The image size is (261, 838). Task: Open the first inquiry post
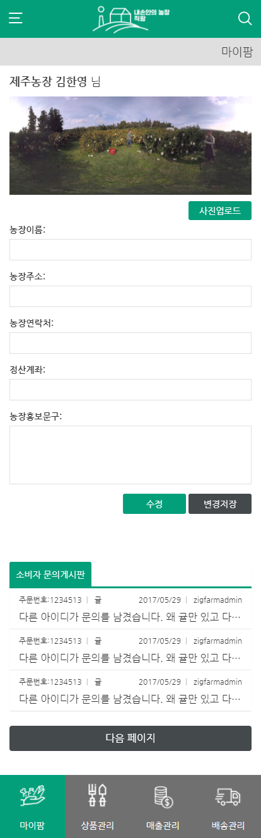click(x=130, y=608)
